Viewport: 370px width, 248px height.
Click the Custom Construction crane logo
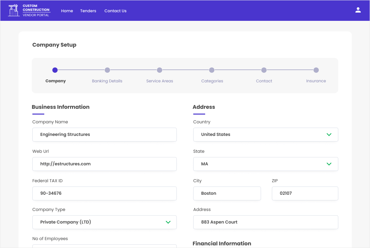click(14, 11)
